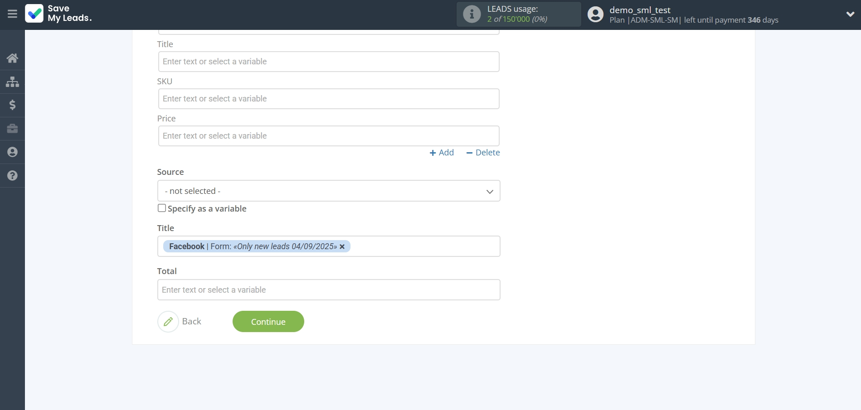Click the Continue button
The image size is (861, 410).
click(268, 322)
